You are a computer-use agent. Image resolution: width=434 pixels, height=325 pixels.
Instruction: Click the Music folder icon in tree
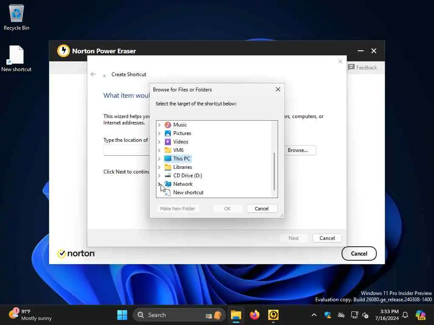(168, 125)
